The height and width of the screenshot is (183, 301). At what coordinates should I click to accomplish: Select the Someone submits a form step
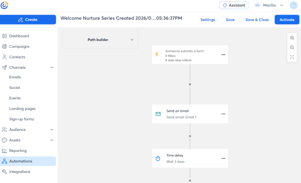tap(190, 55)
